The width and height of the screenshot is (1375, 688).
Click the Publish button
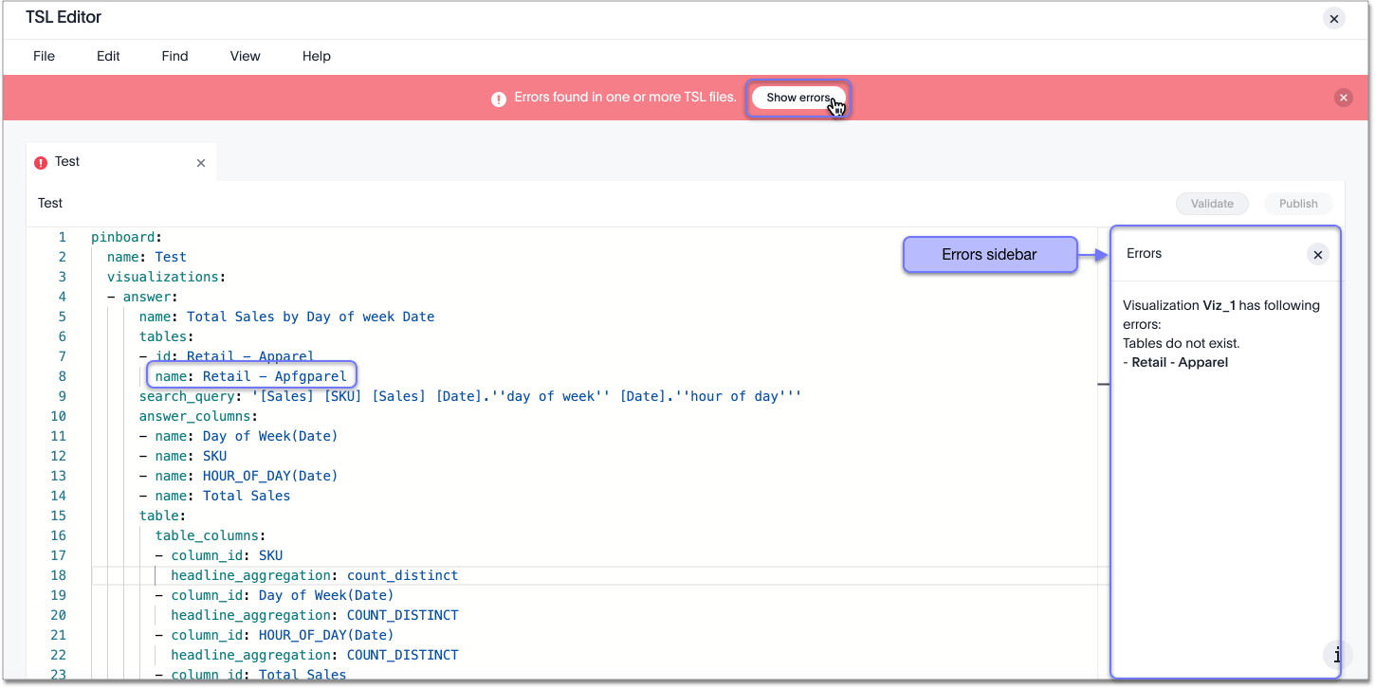(1297, 203)
